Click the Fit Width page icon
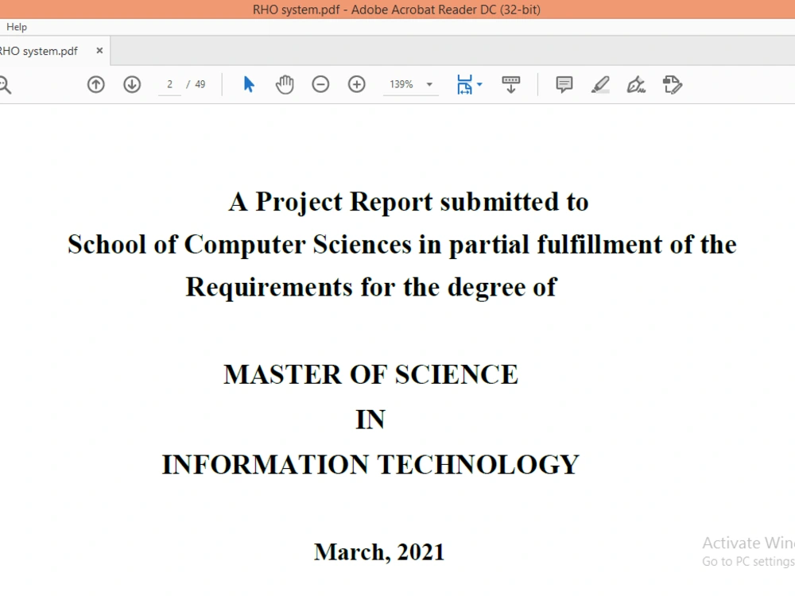 464,85
